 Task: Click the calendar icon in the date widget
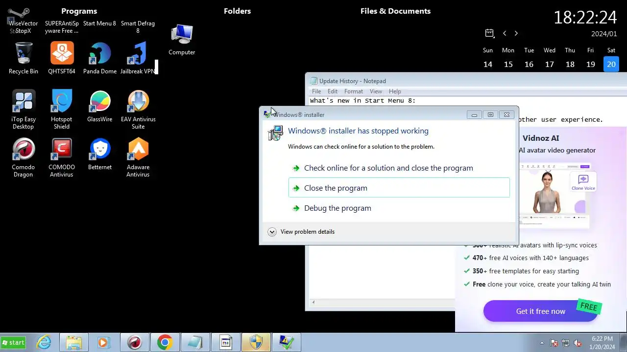(489, 33)
